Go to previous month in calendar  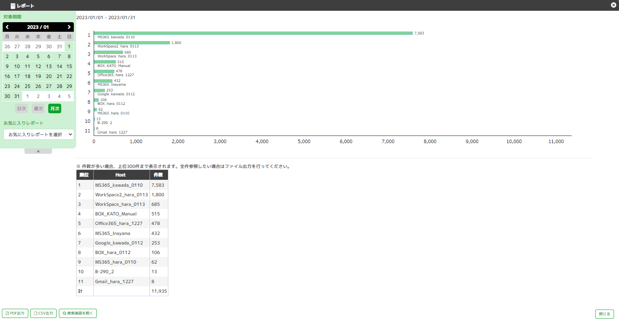[7, 27]
